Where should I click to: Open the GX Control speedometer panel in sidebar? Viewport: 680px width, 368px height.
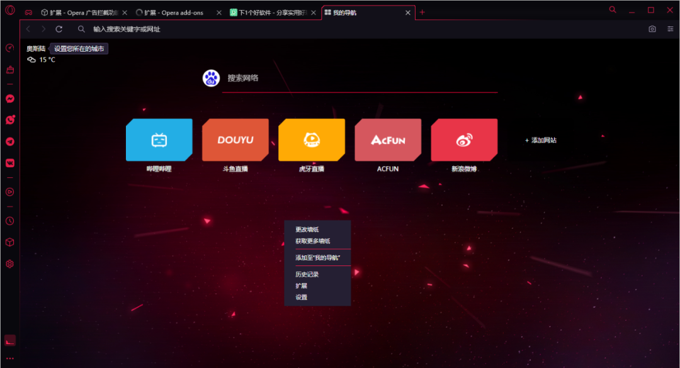point(9,48)
